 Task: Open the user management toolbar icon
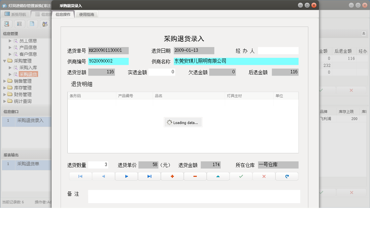tap(44, 24)
